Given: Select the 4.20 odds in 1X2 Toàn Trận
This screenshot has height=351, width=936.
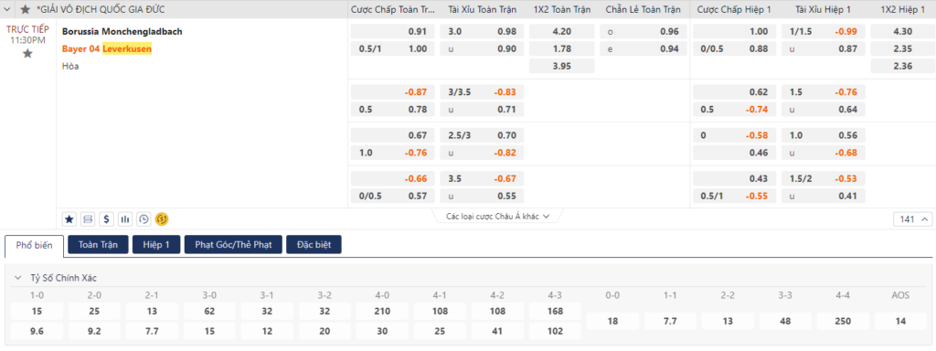Looking at the screenshot, I should click(562, 32).
